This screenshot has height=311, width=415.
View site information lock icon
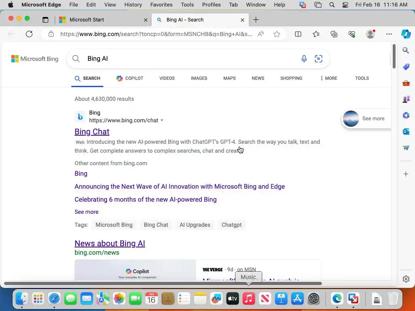[x=51, y=34]
